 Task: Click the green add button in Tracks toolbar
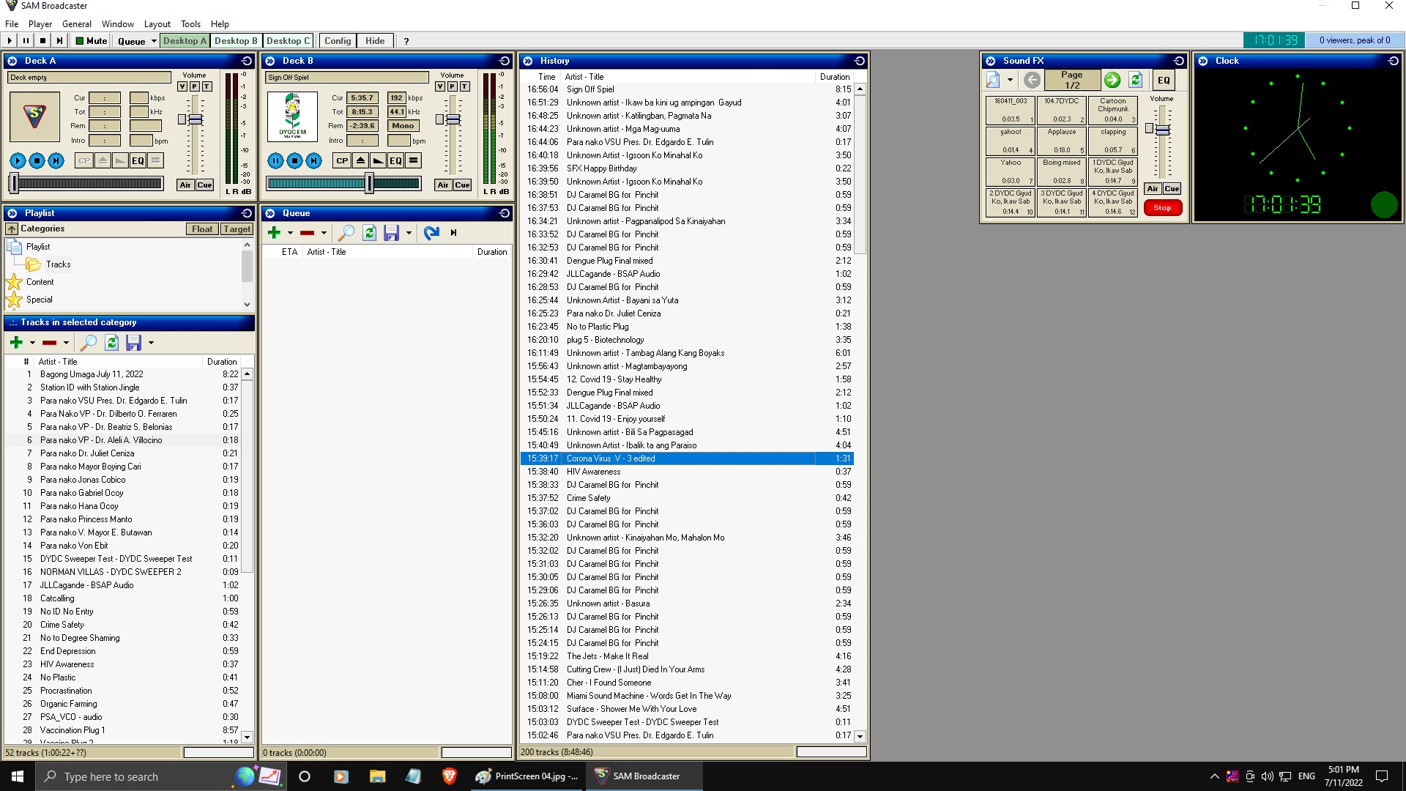click(x=16, y=342)
